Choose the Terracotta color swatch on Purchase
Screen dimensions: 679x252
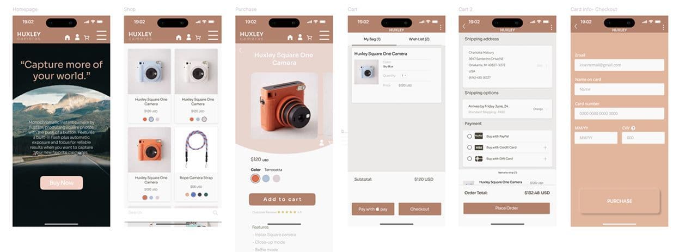(x=255, y=179)
